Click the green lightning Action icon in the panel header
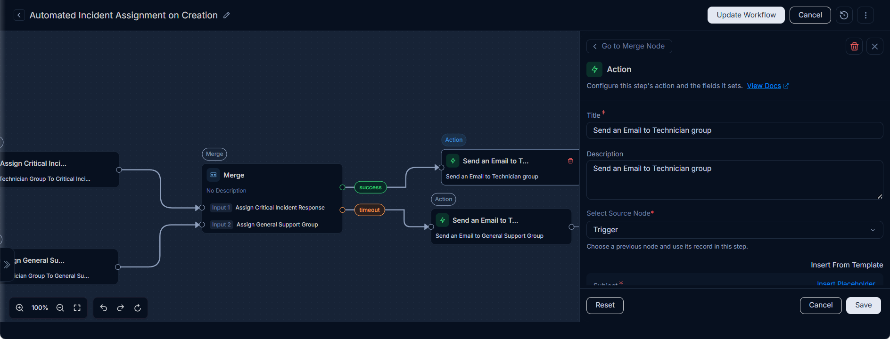890x339 pixels. coord(594,69)
